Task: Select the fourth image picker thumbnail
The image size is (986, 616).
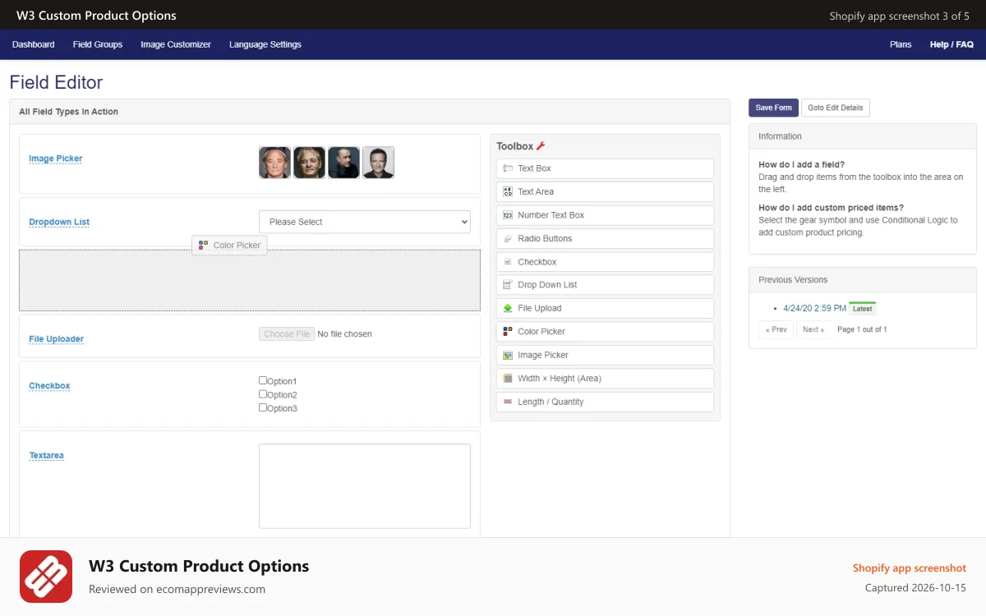Action: pos(378,163)
